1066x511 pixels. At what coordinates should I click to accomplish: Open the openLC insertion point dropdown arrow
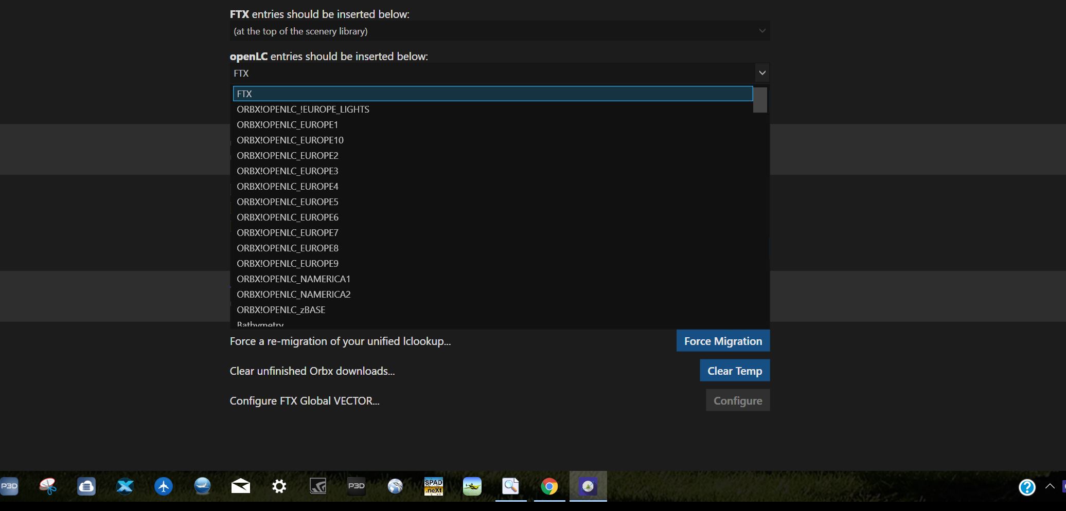coord(762,73)
